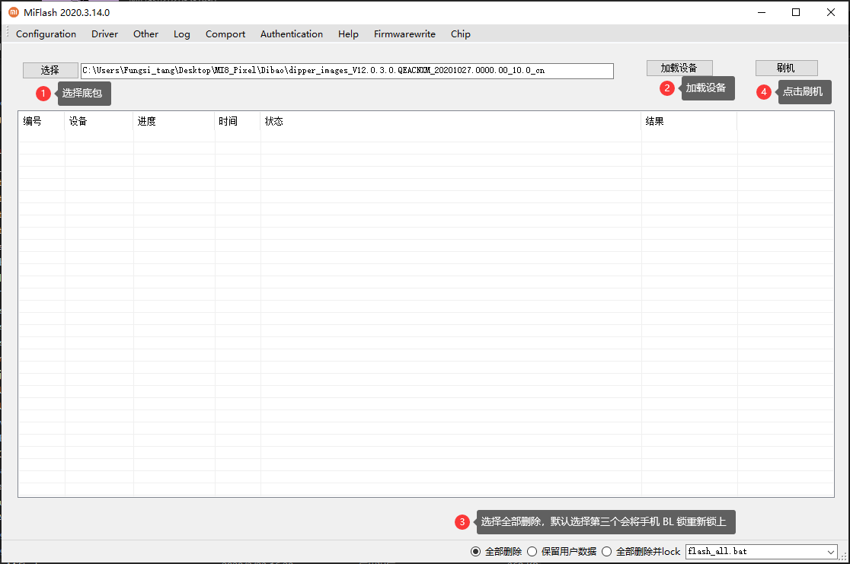Close the MiFlash window

click(x=830, y=12)
